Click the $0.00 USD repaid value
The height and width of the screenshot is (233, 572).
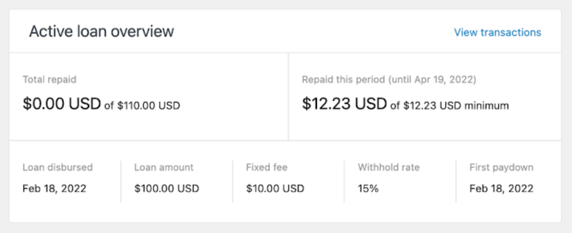[62, 103]
